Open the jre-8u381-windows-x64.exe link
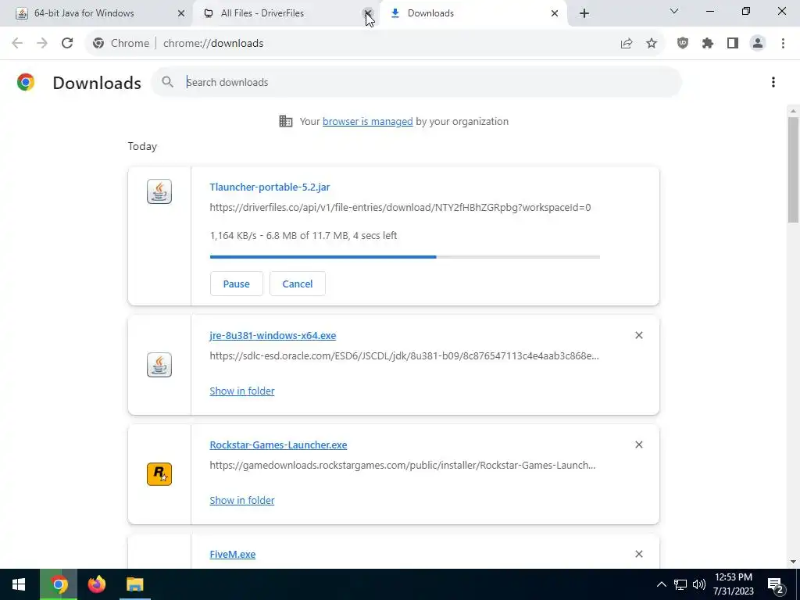The image size is (800, 600). tap(273, 336)
